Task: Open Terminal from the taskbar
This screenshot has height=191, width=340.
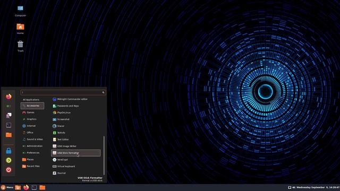Action: 34,187
